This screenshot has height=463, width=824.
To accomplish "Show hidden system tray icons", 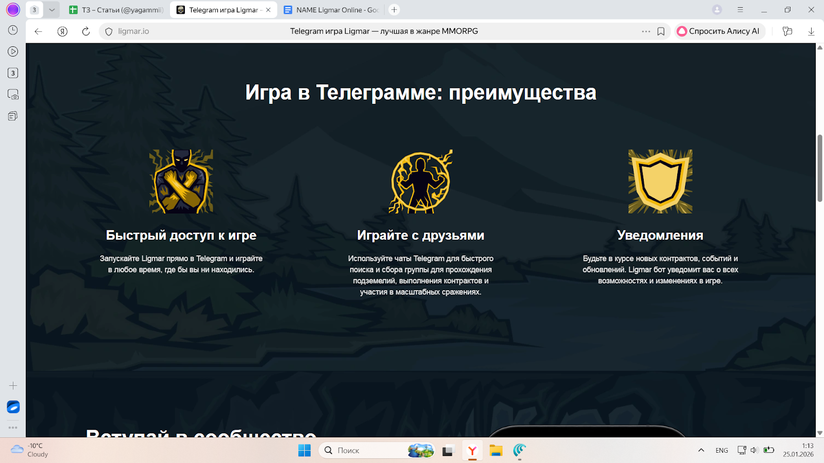I will pos(701,450).
